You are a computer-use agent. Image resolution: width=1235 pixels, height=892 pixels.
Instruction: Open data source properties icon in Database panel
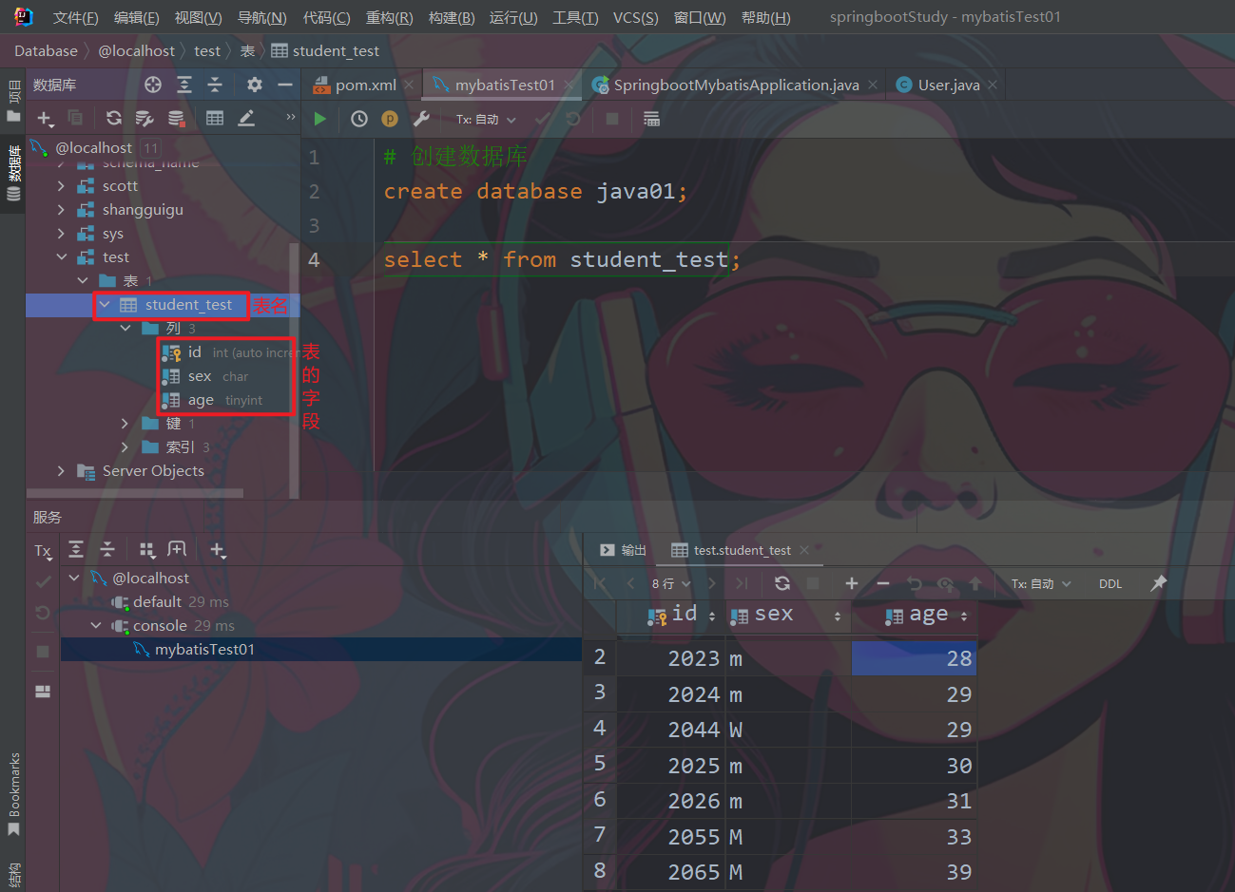tap(145, 118)
